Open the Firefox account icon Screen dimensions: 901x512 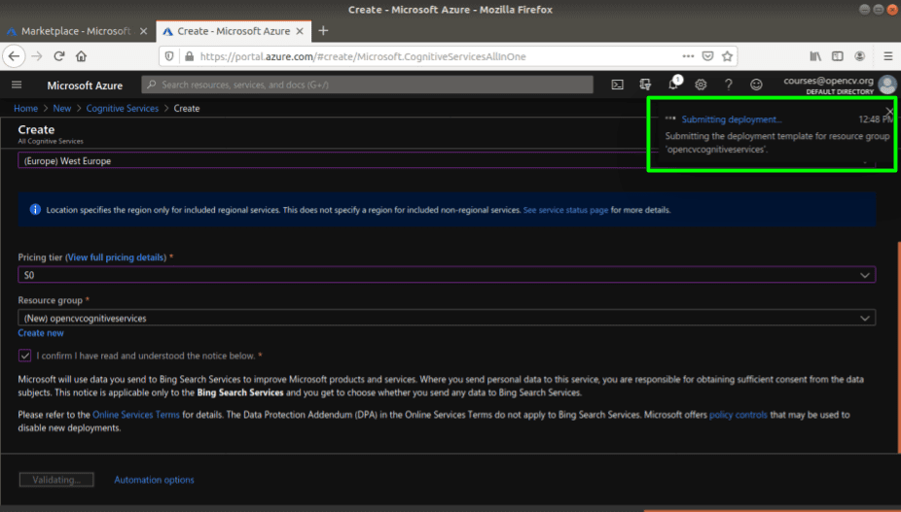click(859, 56)
